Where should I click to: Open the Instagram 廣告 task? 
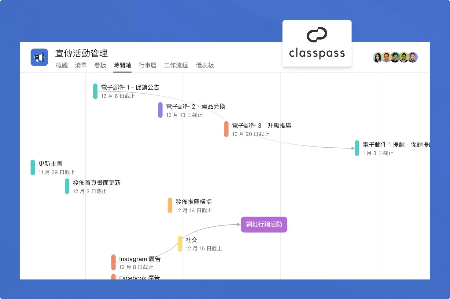[x=140, y=259]
